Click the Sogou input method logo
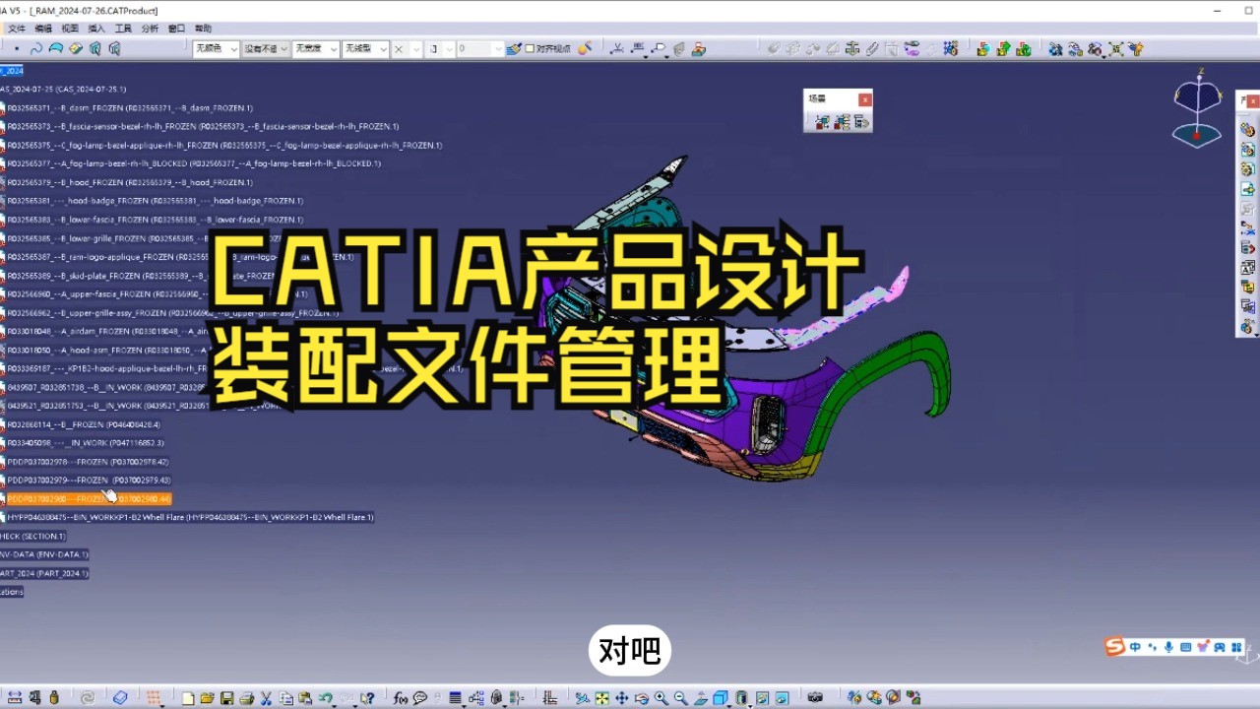The image size is (1260, 709). (1114, 647)
